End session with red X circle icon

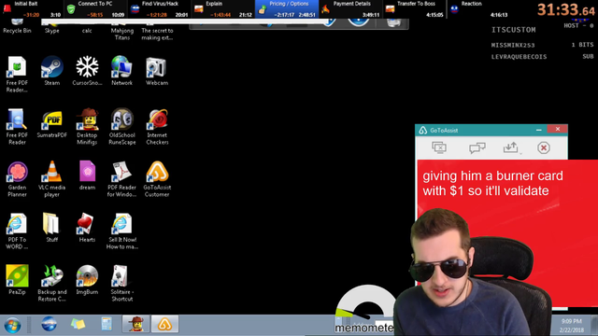click(544, 147)
